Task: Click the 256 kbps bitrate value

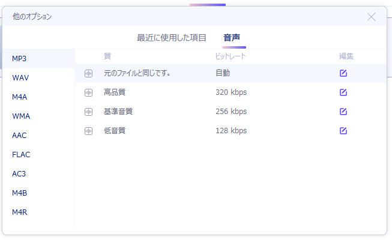Action: point(231,112)
